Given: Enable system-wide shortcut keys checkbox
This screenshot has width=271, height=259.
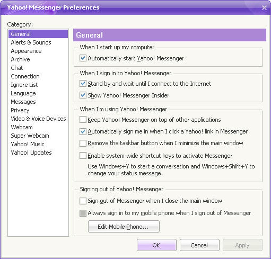Looking at the screenshot, I should (x=83, y=156).
